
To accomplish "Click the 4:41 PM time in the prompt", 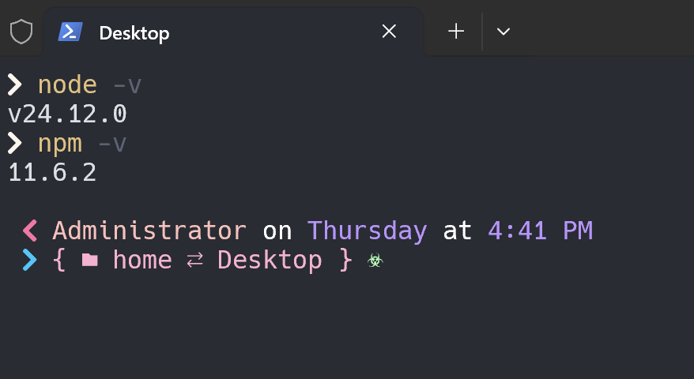I will pyautogui.click(x=540, y=231).
